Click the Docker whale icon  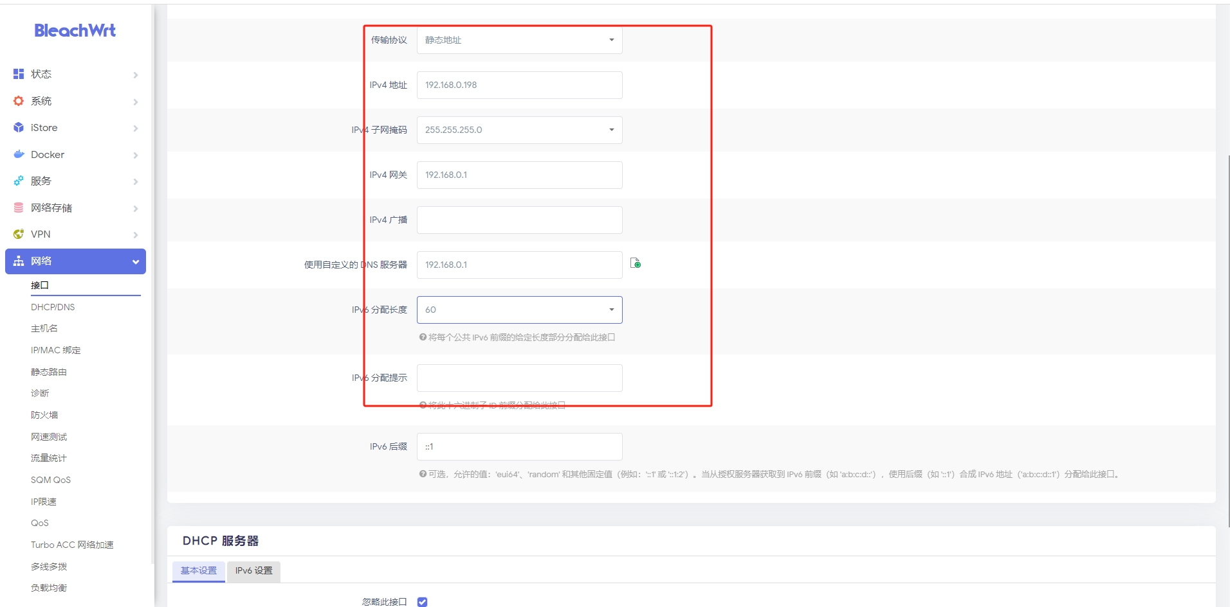(19, 154)
